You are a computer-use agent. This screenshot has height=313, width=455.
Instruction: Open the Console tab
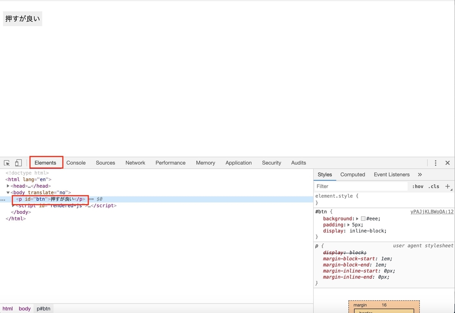click(76, 163)
